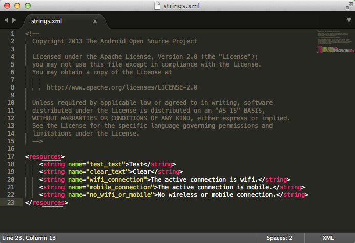Click line number 10 in the gutter

tap(11, 103)
